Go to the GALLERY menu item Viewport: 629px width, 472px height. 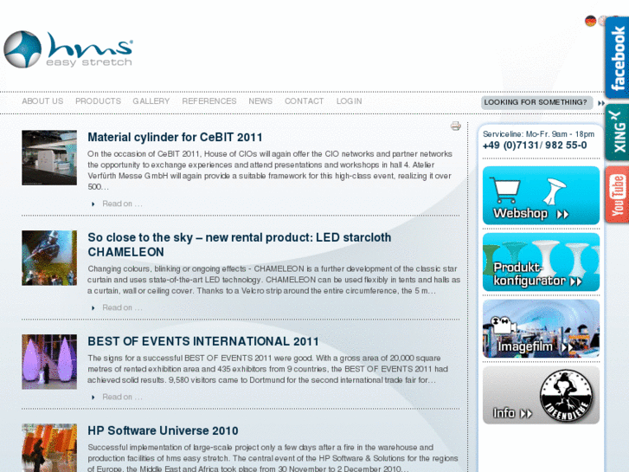151,101
